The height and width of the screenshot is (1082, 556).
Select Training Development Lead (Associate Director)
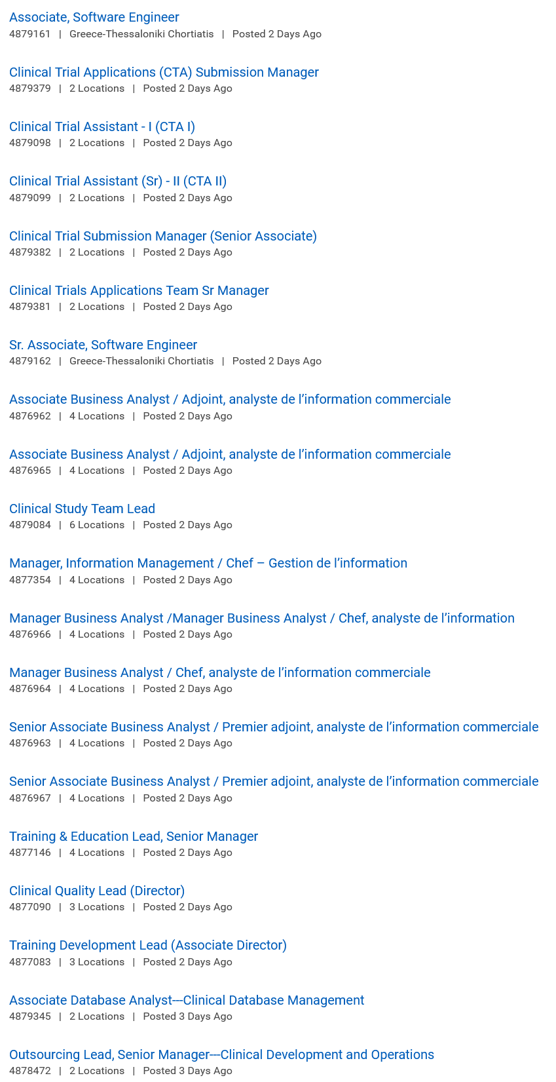[x=148, y=946]
